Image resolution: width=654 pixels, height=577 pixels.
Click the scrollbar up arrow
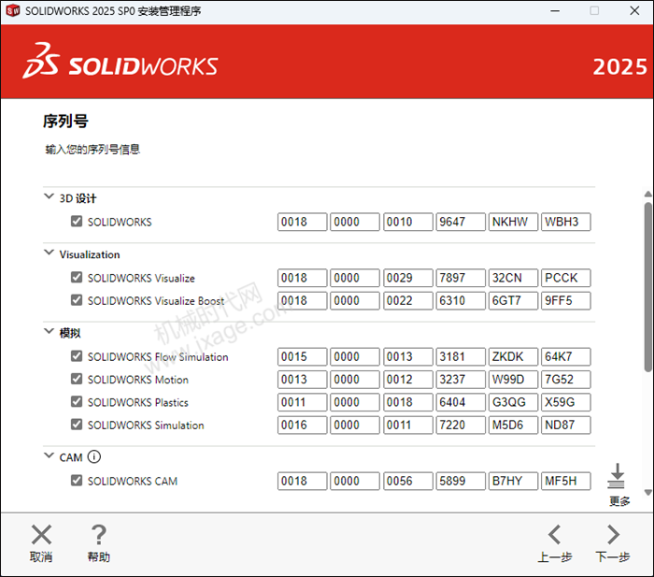[x=647, y=195]
